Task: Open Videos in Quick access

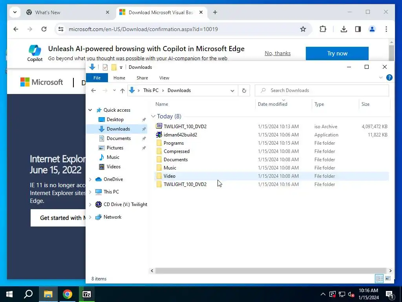Action: 113,167
